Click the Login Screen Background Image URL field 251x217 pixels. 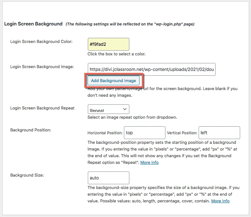click(151, 69)
